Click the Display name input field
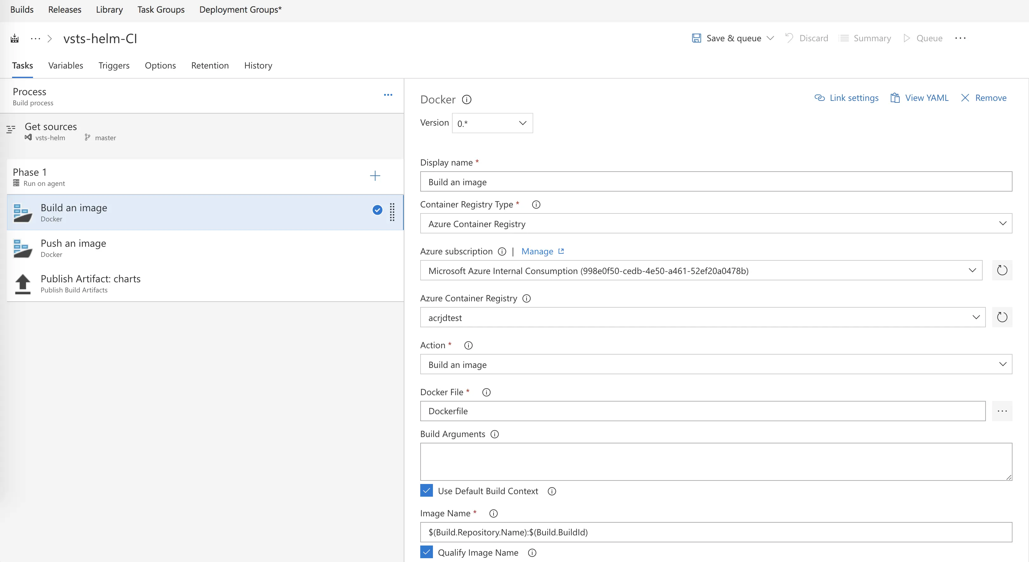1029x562 pixels. pyautogui.click(x=716, y=182)
